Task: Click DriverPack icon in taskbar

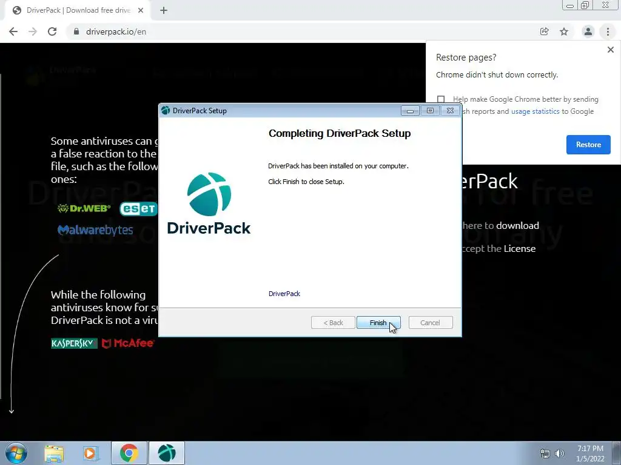Action: [166, 453]
